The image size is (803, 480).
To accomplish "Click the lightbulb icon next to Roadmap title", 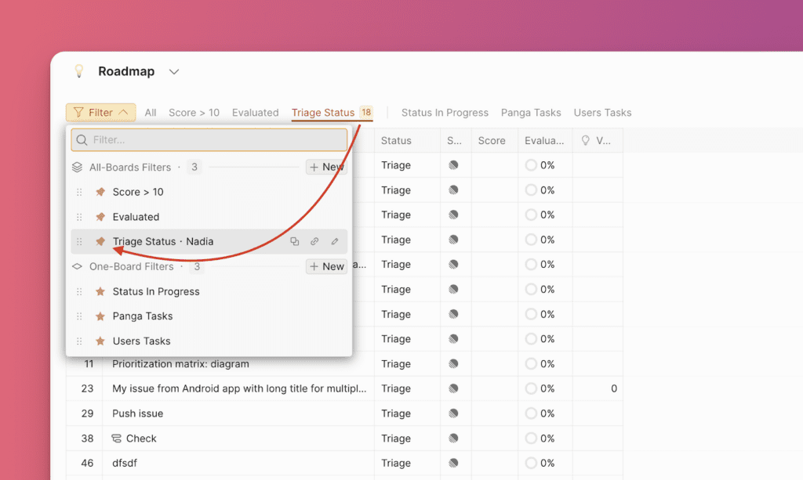I will click(x=78, y=71).
